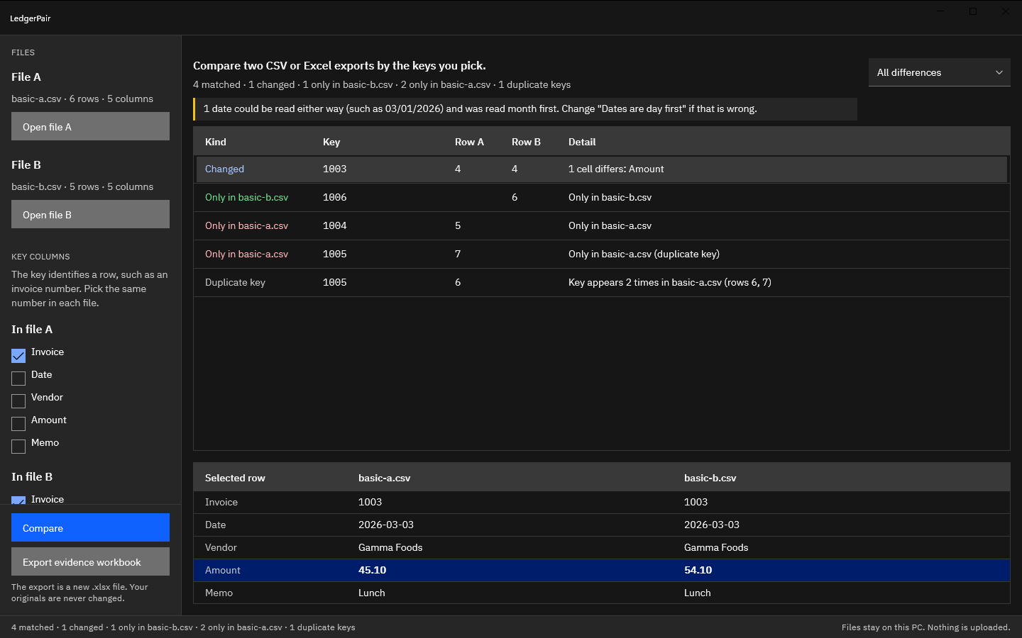Click the Row A column header

click(x=469, y=142)
